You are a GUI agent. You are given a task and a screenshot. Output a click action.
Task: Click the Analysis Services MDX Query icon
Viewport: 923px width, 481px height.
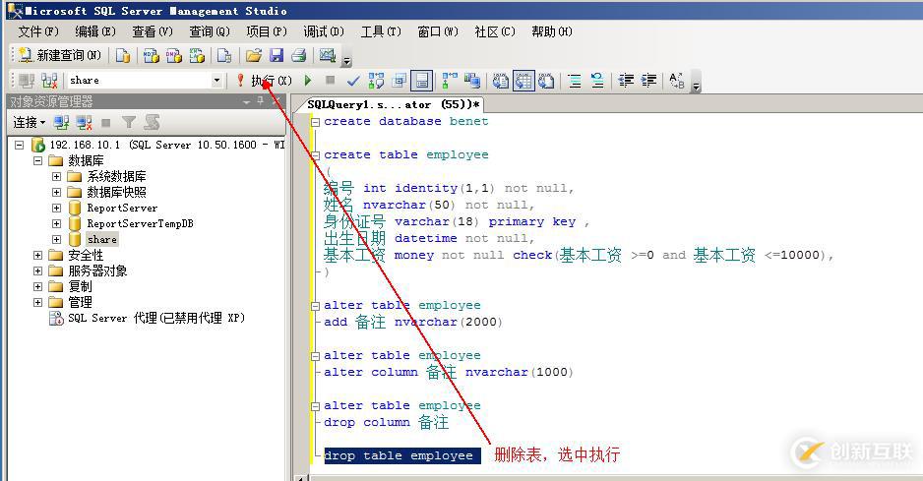click(x=152, y=55)
